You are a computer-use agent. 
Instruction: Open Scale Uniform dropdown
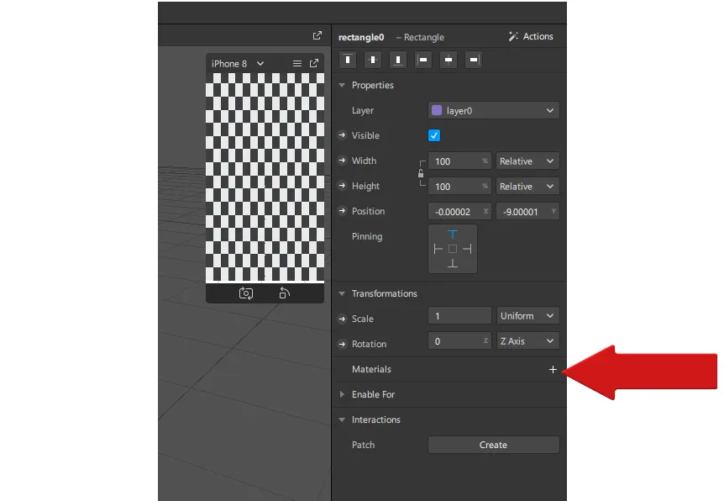point(527,316)
